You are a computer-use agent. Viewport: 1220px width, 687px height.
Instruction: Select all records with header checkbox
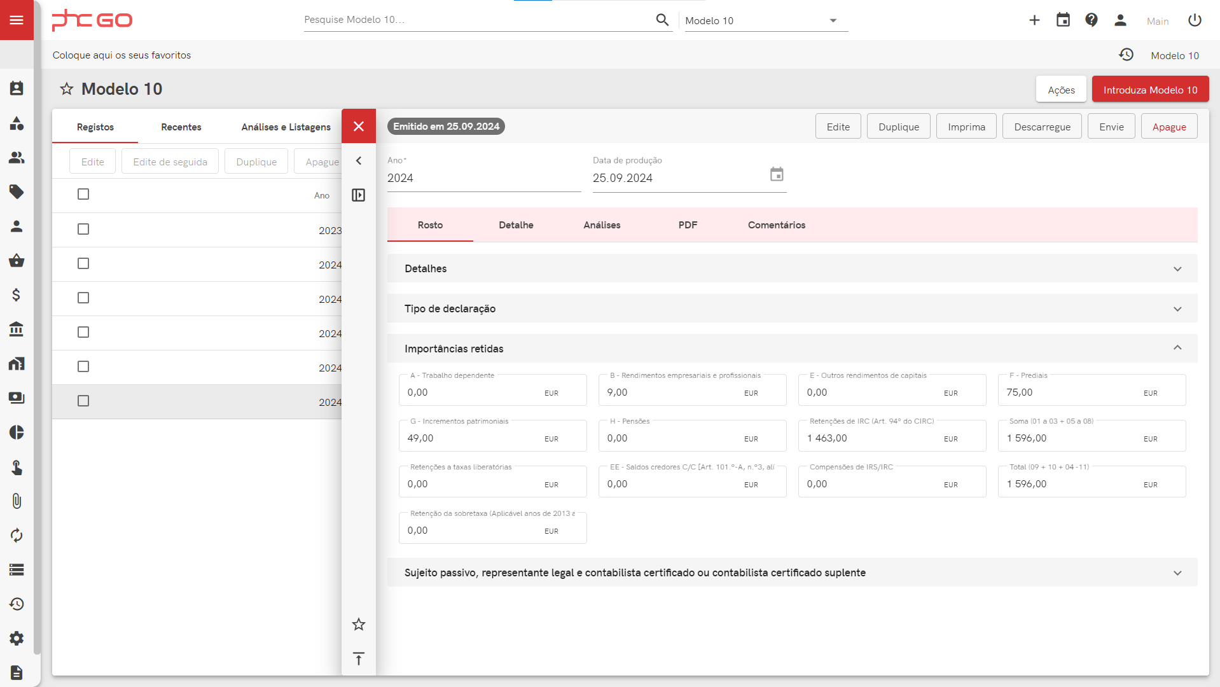tap(83, 194)
